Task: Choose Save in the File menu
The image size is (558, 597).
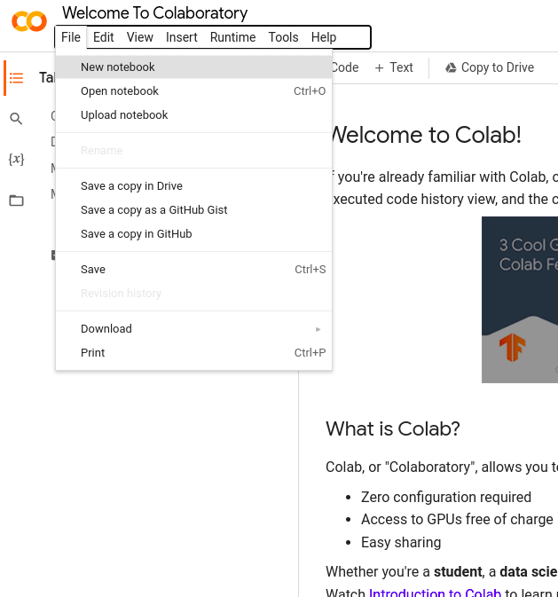Action: tap(193, 269)
